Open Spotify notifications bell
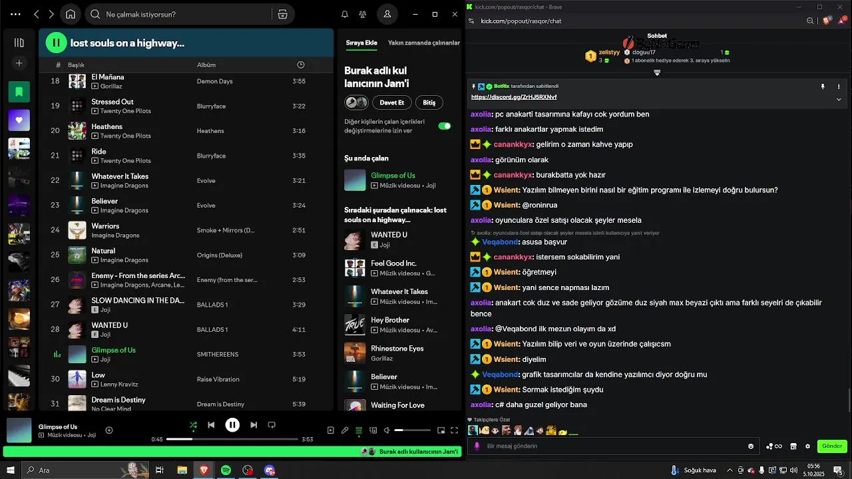This screenshot has width=852, height=479. tap(345, 14)
